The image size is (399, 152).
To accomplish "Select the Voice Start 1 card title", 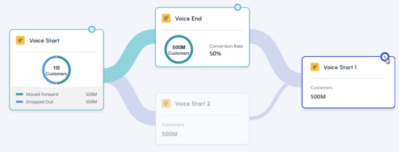I will pyautogui.click(x=340, y=67).
